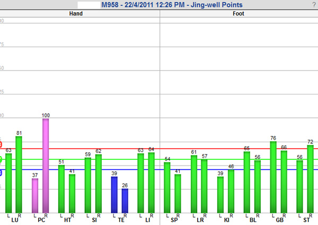Click the pink PC left bar at 37
318x225 pixels.
pyautogui.click(x=35, y=195)
